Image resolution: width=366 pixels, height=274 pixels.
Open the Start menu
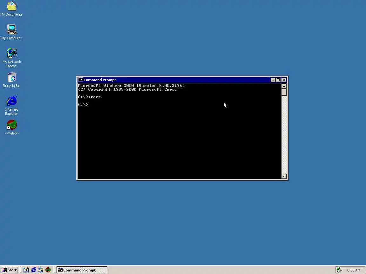[9, 270]
